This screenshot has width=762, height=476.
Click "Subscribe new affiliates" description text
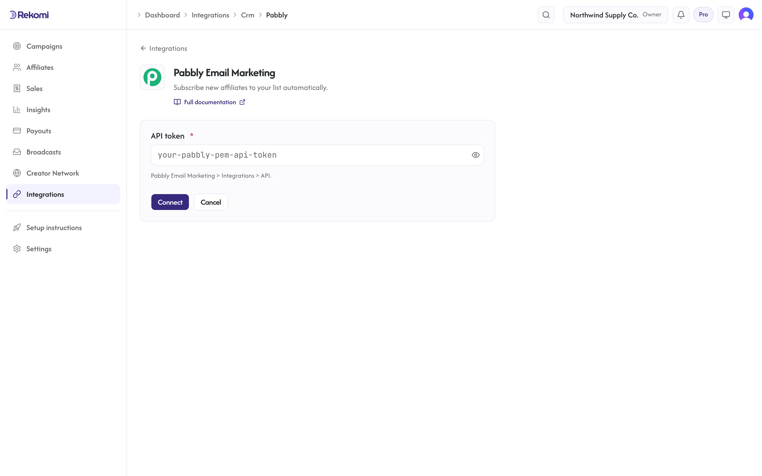point(251,88)
